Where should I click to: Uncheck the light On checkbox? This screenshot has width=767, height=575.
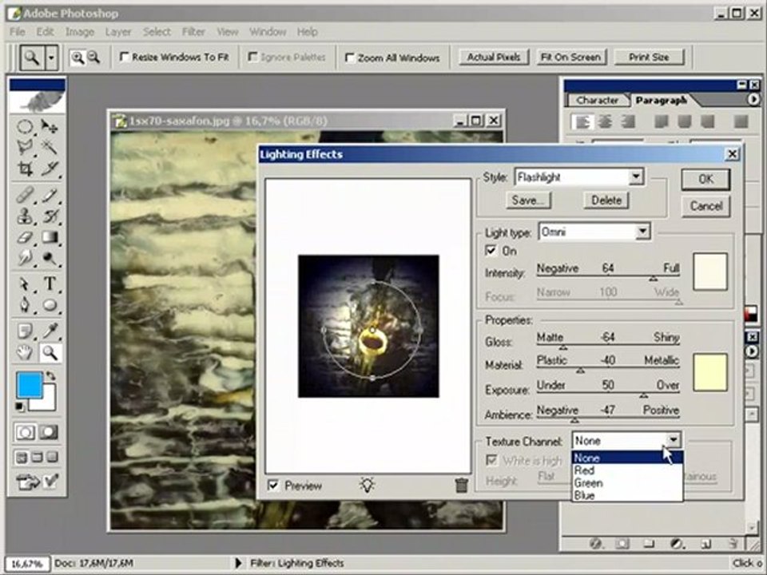click(x=490, y=251)
